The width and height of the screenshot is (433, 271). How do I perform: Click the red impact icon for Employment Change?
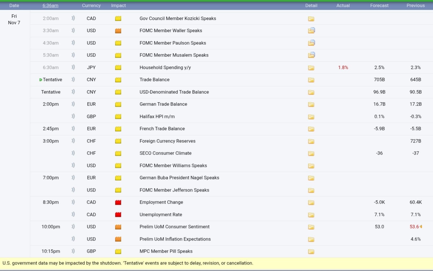[118, 202]
